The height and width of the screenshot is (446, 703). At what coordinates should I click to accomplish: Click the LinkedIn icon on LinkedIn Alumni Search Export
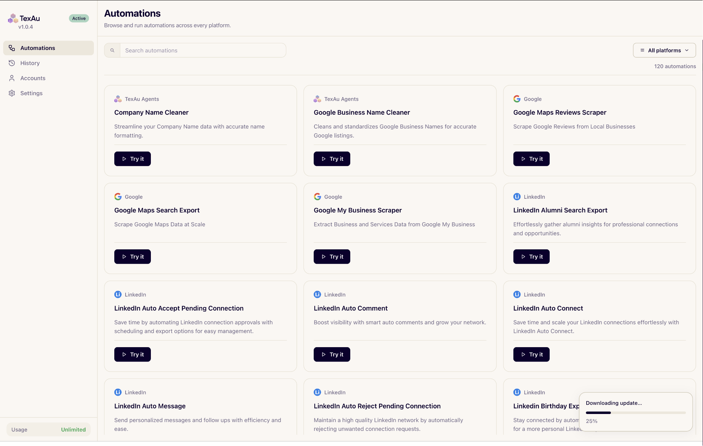[x=517, y=197]
